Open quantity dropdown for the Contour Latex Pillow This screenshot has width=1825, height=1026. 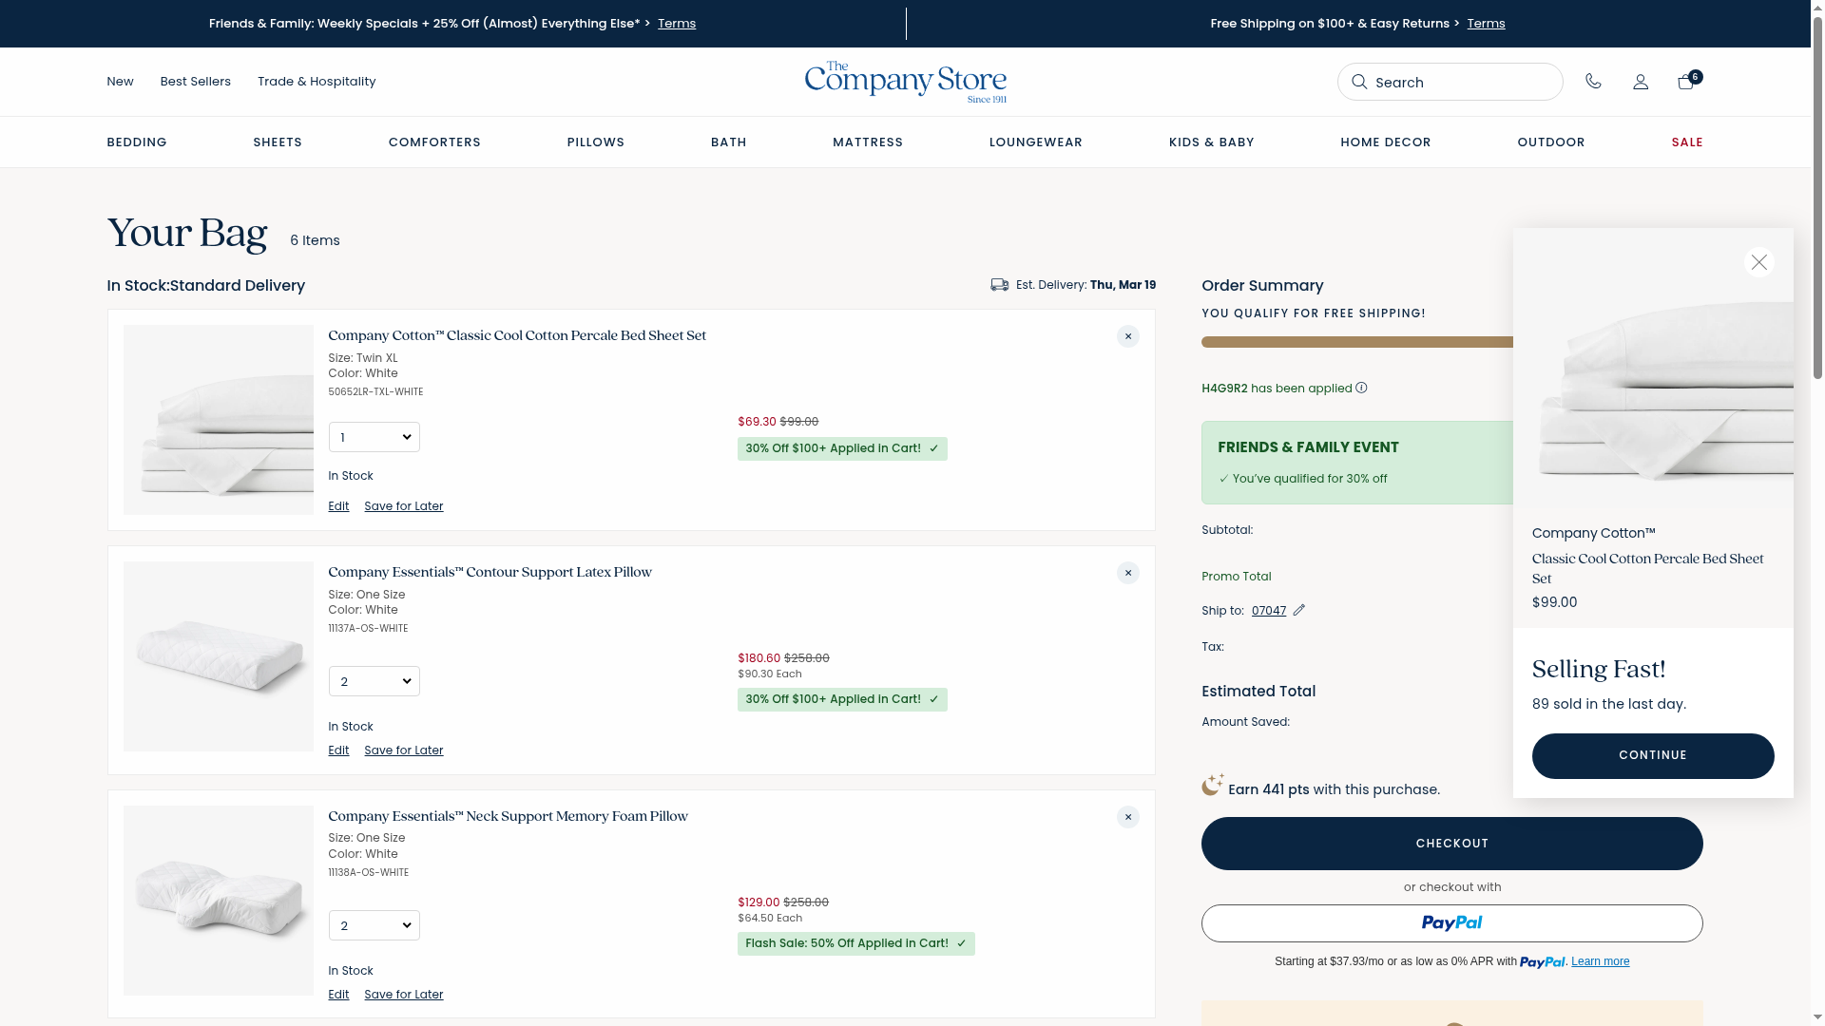[x=374, y=681]
